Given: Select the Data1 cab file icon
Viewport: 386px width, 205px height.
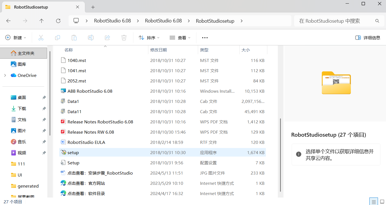Looking at the screenshot, I should tap(63, 101).
